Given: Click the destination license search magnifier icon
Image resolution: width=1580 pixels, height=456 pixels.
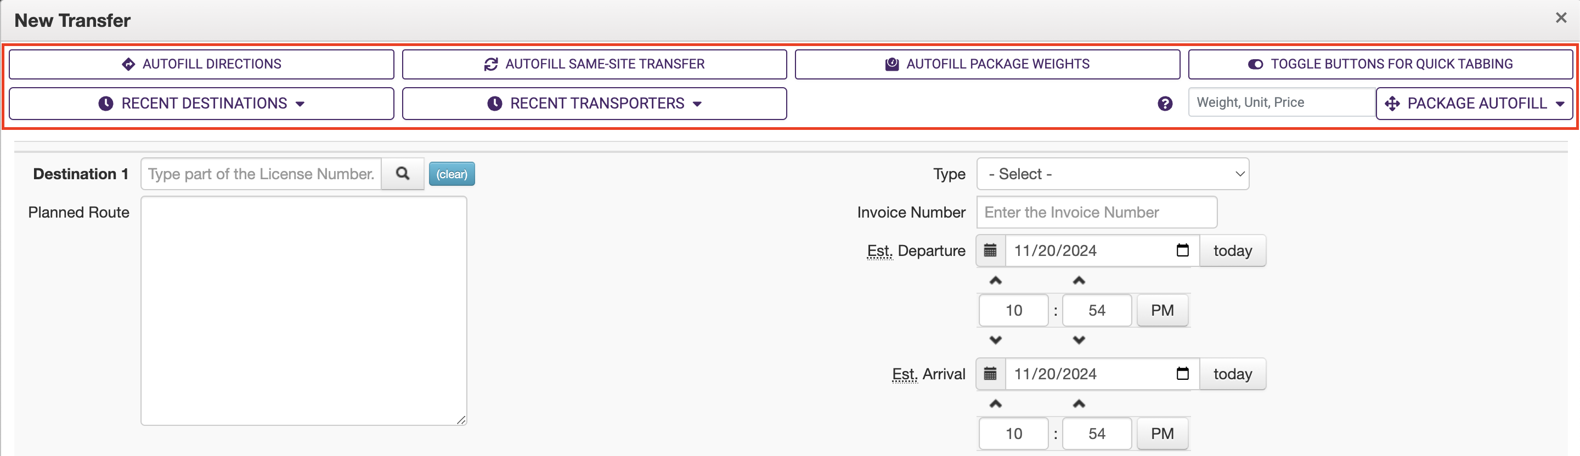Looking at the screenshot, I should [402, 174].
